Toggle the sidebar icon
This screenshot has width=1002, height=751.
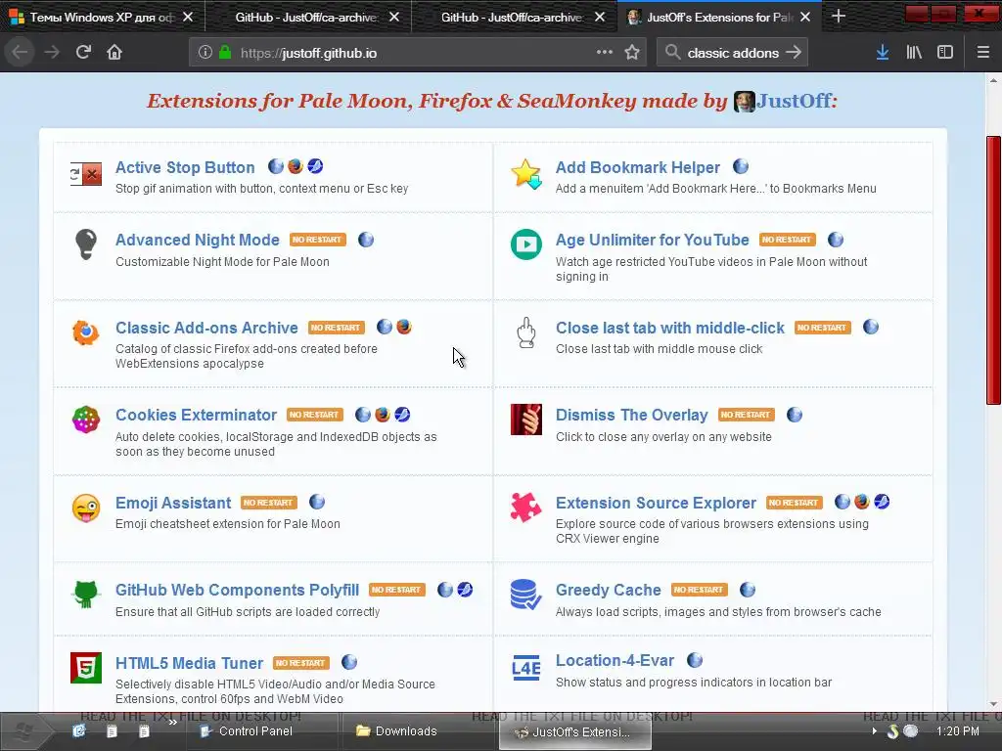945,52
